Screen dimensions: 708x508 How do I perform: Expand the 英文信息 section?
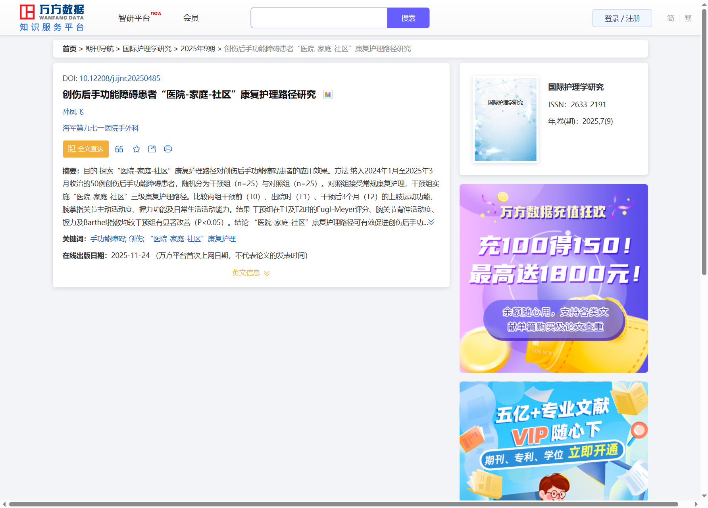pos(251,273)
